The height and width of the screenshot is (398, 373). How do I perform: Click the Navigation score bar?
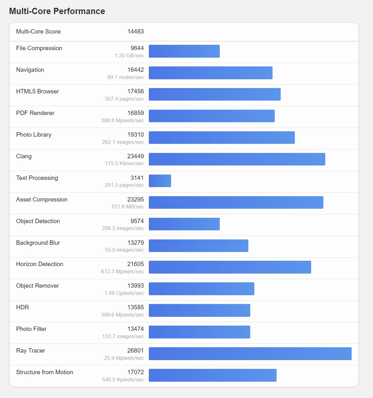click(211, 73)
